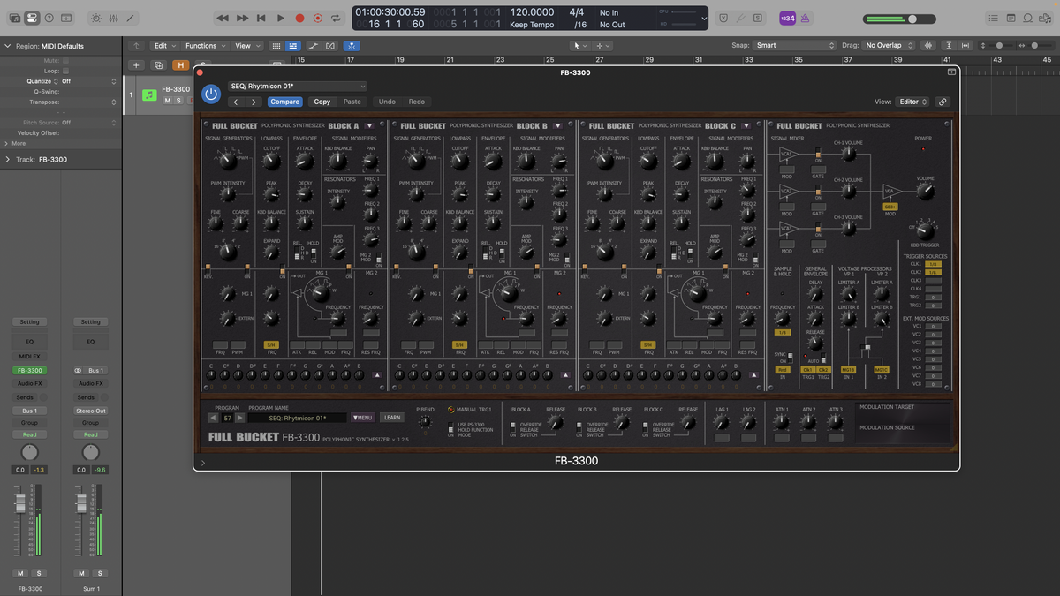Click the Setting button on FB-3300 channel strip

click(x=29, y=321)
